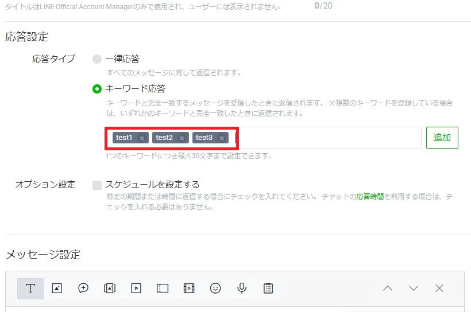This screenshot has height=312, width=471.
Task: Click the 追加 button
Action: 442,138
